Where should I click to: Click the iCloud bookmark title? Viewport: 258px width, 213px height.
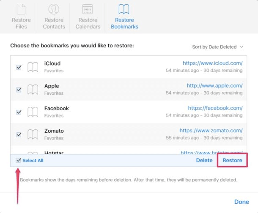[x=52, y=63]
